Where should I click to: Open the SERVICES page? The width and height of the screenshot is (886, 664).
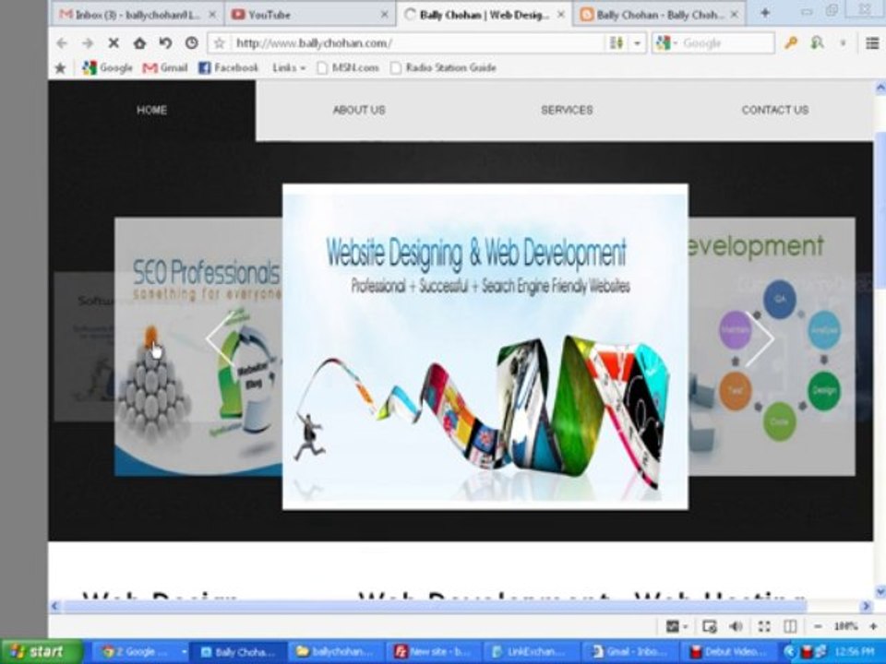coord(567,110)
